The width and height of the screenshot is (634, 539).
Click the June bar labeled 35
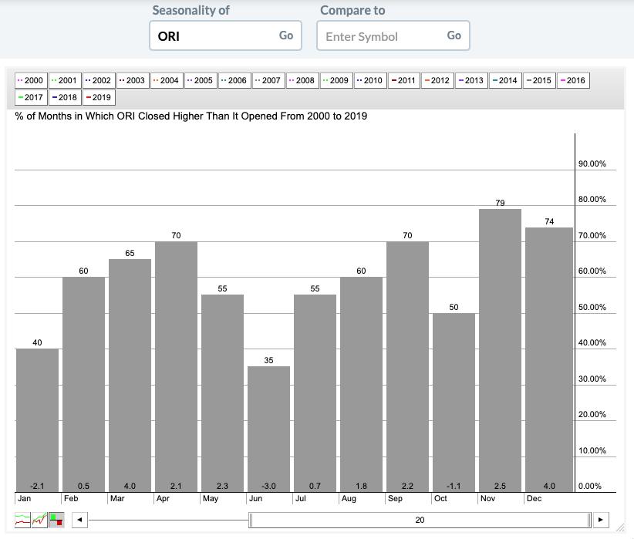coord(269,429)
